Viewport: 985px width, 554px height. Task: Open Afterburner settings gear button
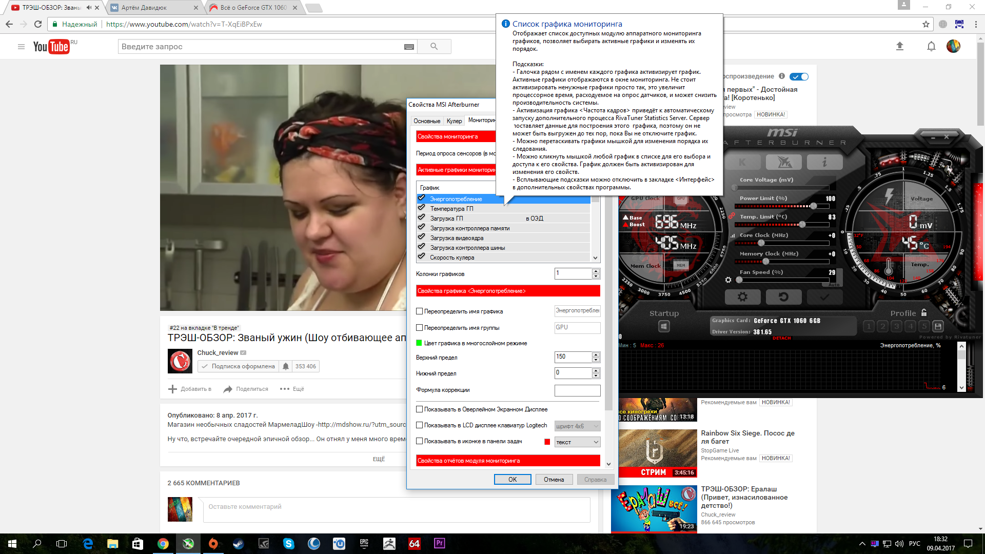point(742,297)
